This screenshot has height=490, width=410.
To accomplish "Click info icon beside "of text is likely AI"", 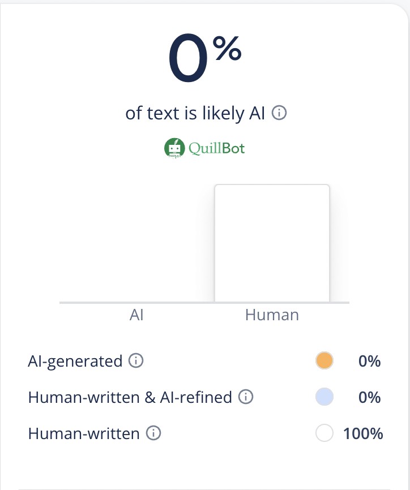I will tap(279, 113).
